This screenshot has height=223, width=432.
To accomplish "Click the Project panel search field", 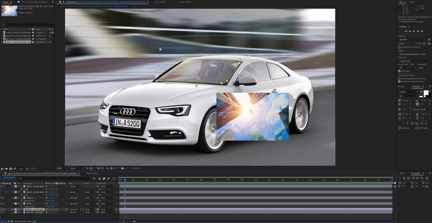I will pos(27,24).
